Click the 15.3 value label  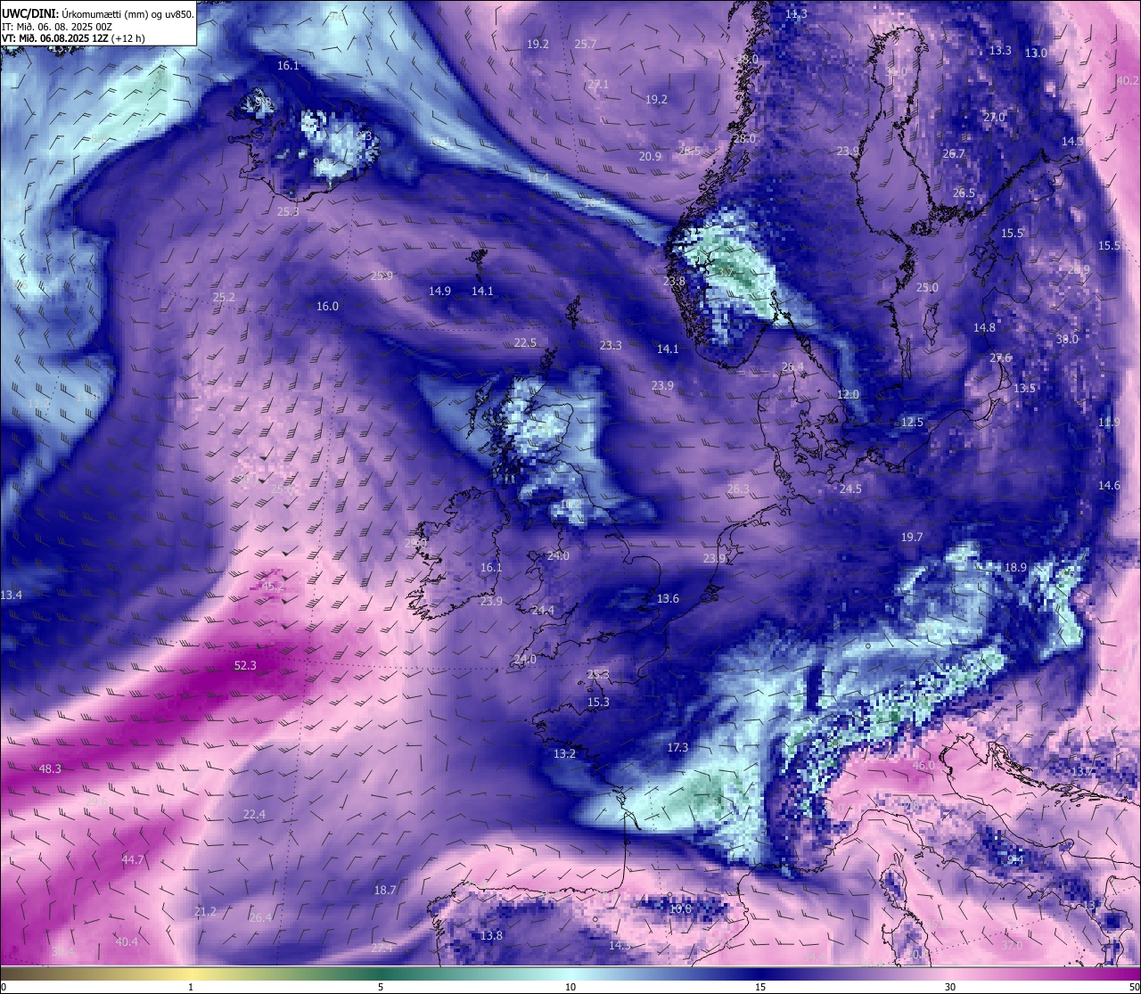[x=598, y=702]
